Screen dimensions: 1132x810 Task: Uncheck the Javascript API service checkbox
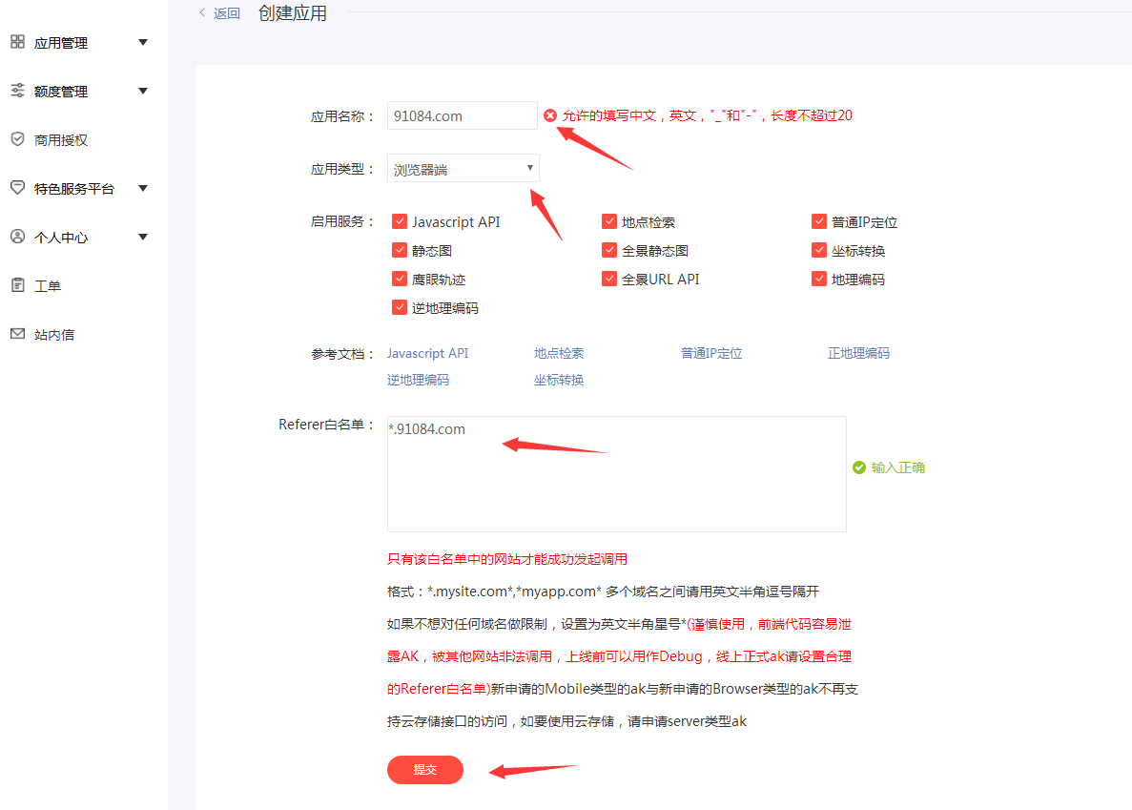400,221
